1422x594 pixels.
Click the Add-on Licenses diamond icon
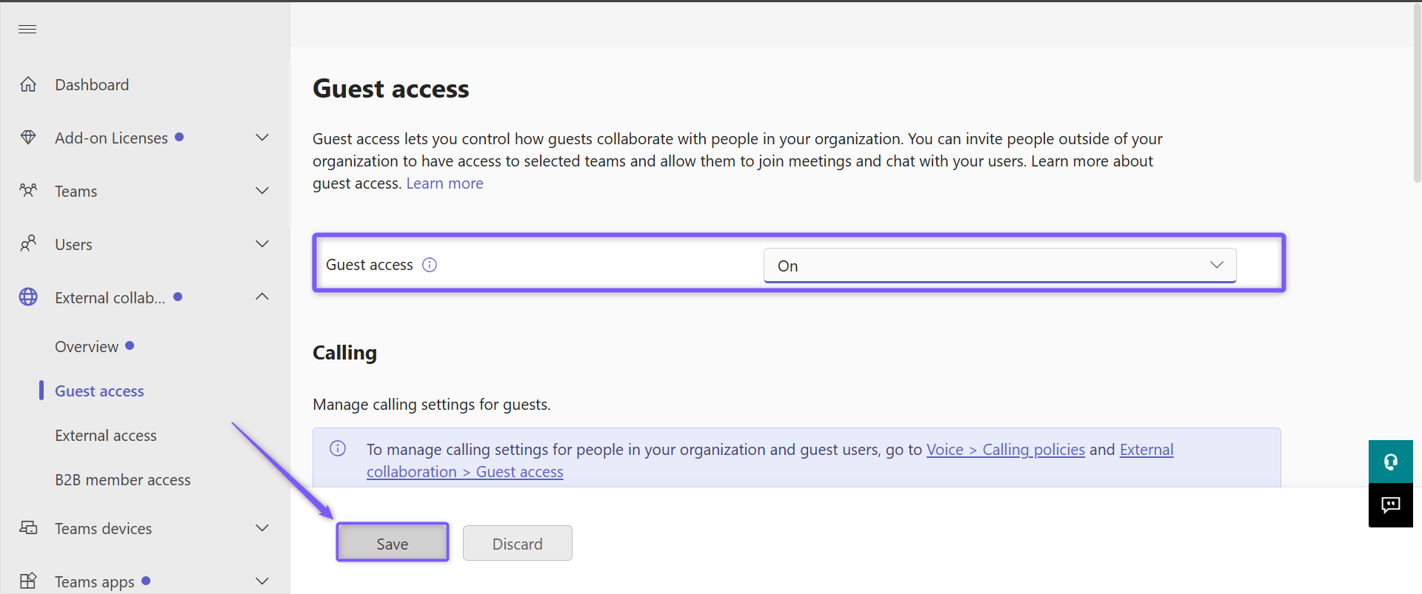point(28,138)
